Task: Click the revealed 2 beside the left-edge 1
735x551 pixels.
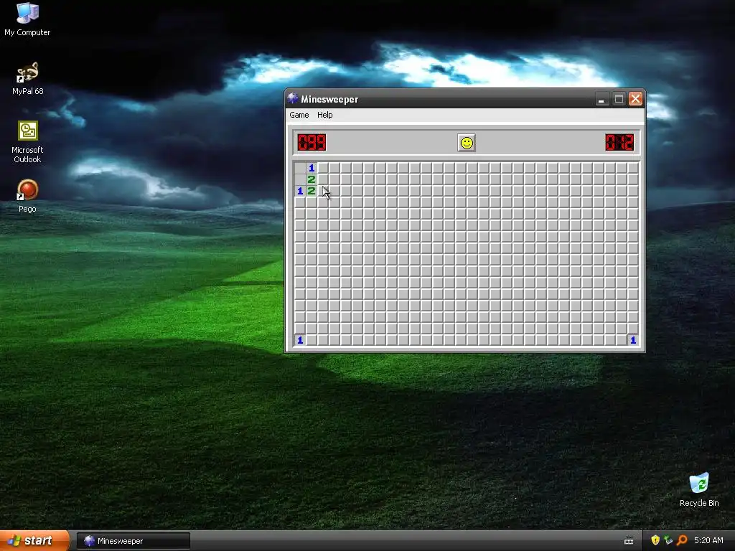Action: coord(312,191)
